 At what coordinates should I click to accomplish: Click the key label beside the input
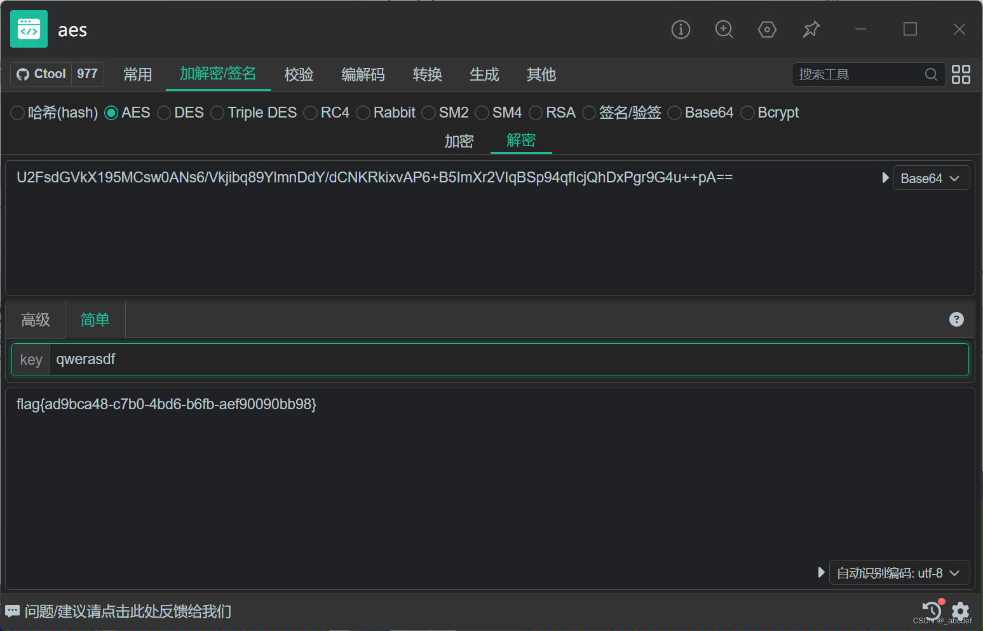tap(31, 360)
